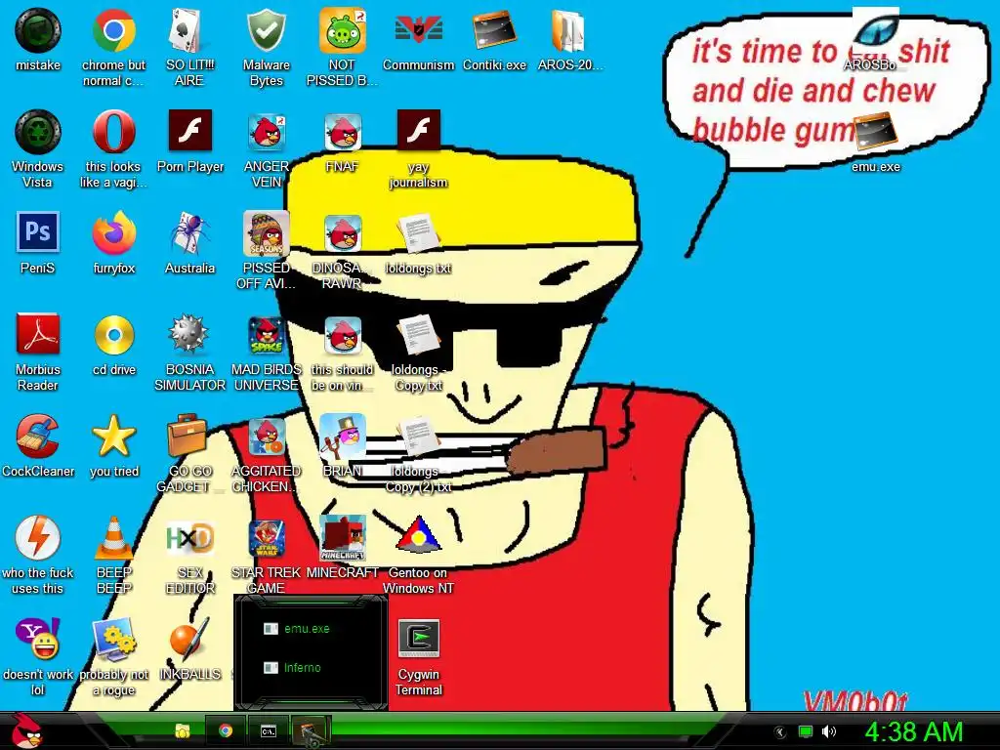Open the 'BRIAN' pink bird icon
Viewport: 1000px width, 750px height.
[x=343, y=437]
